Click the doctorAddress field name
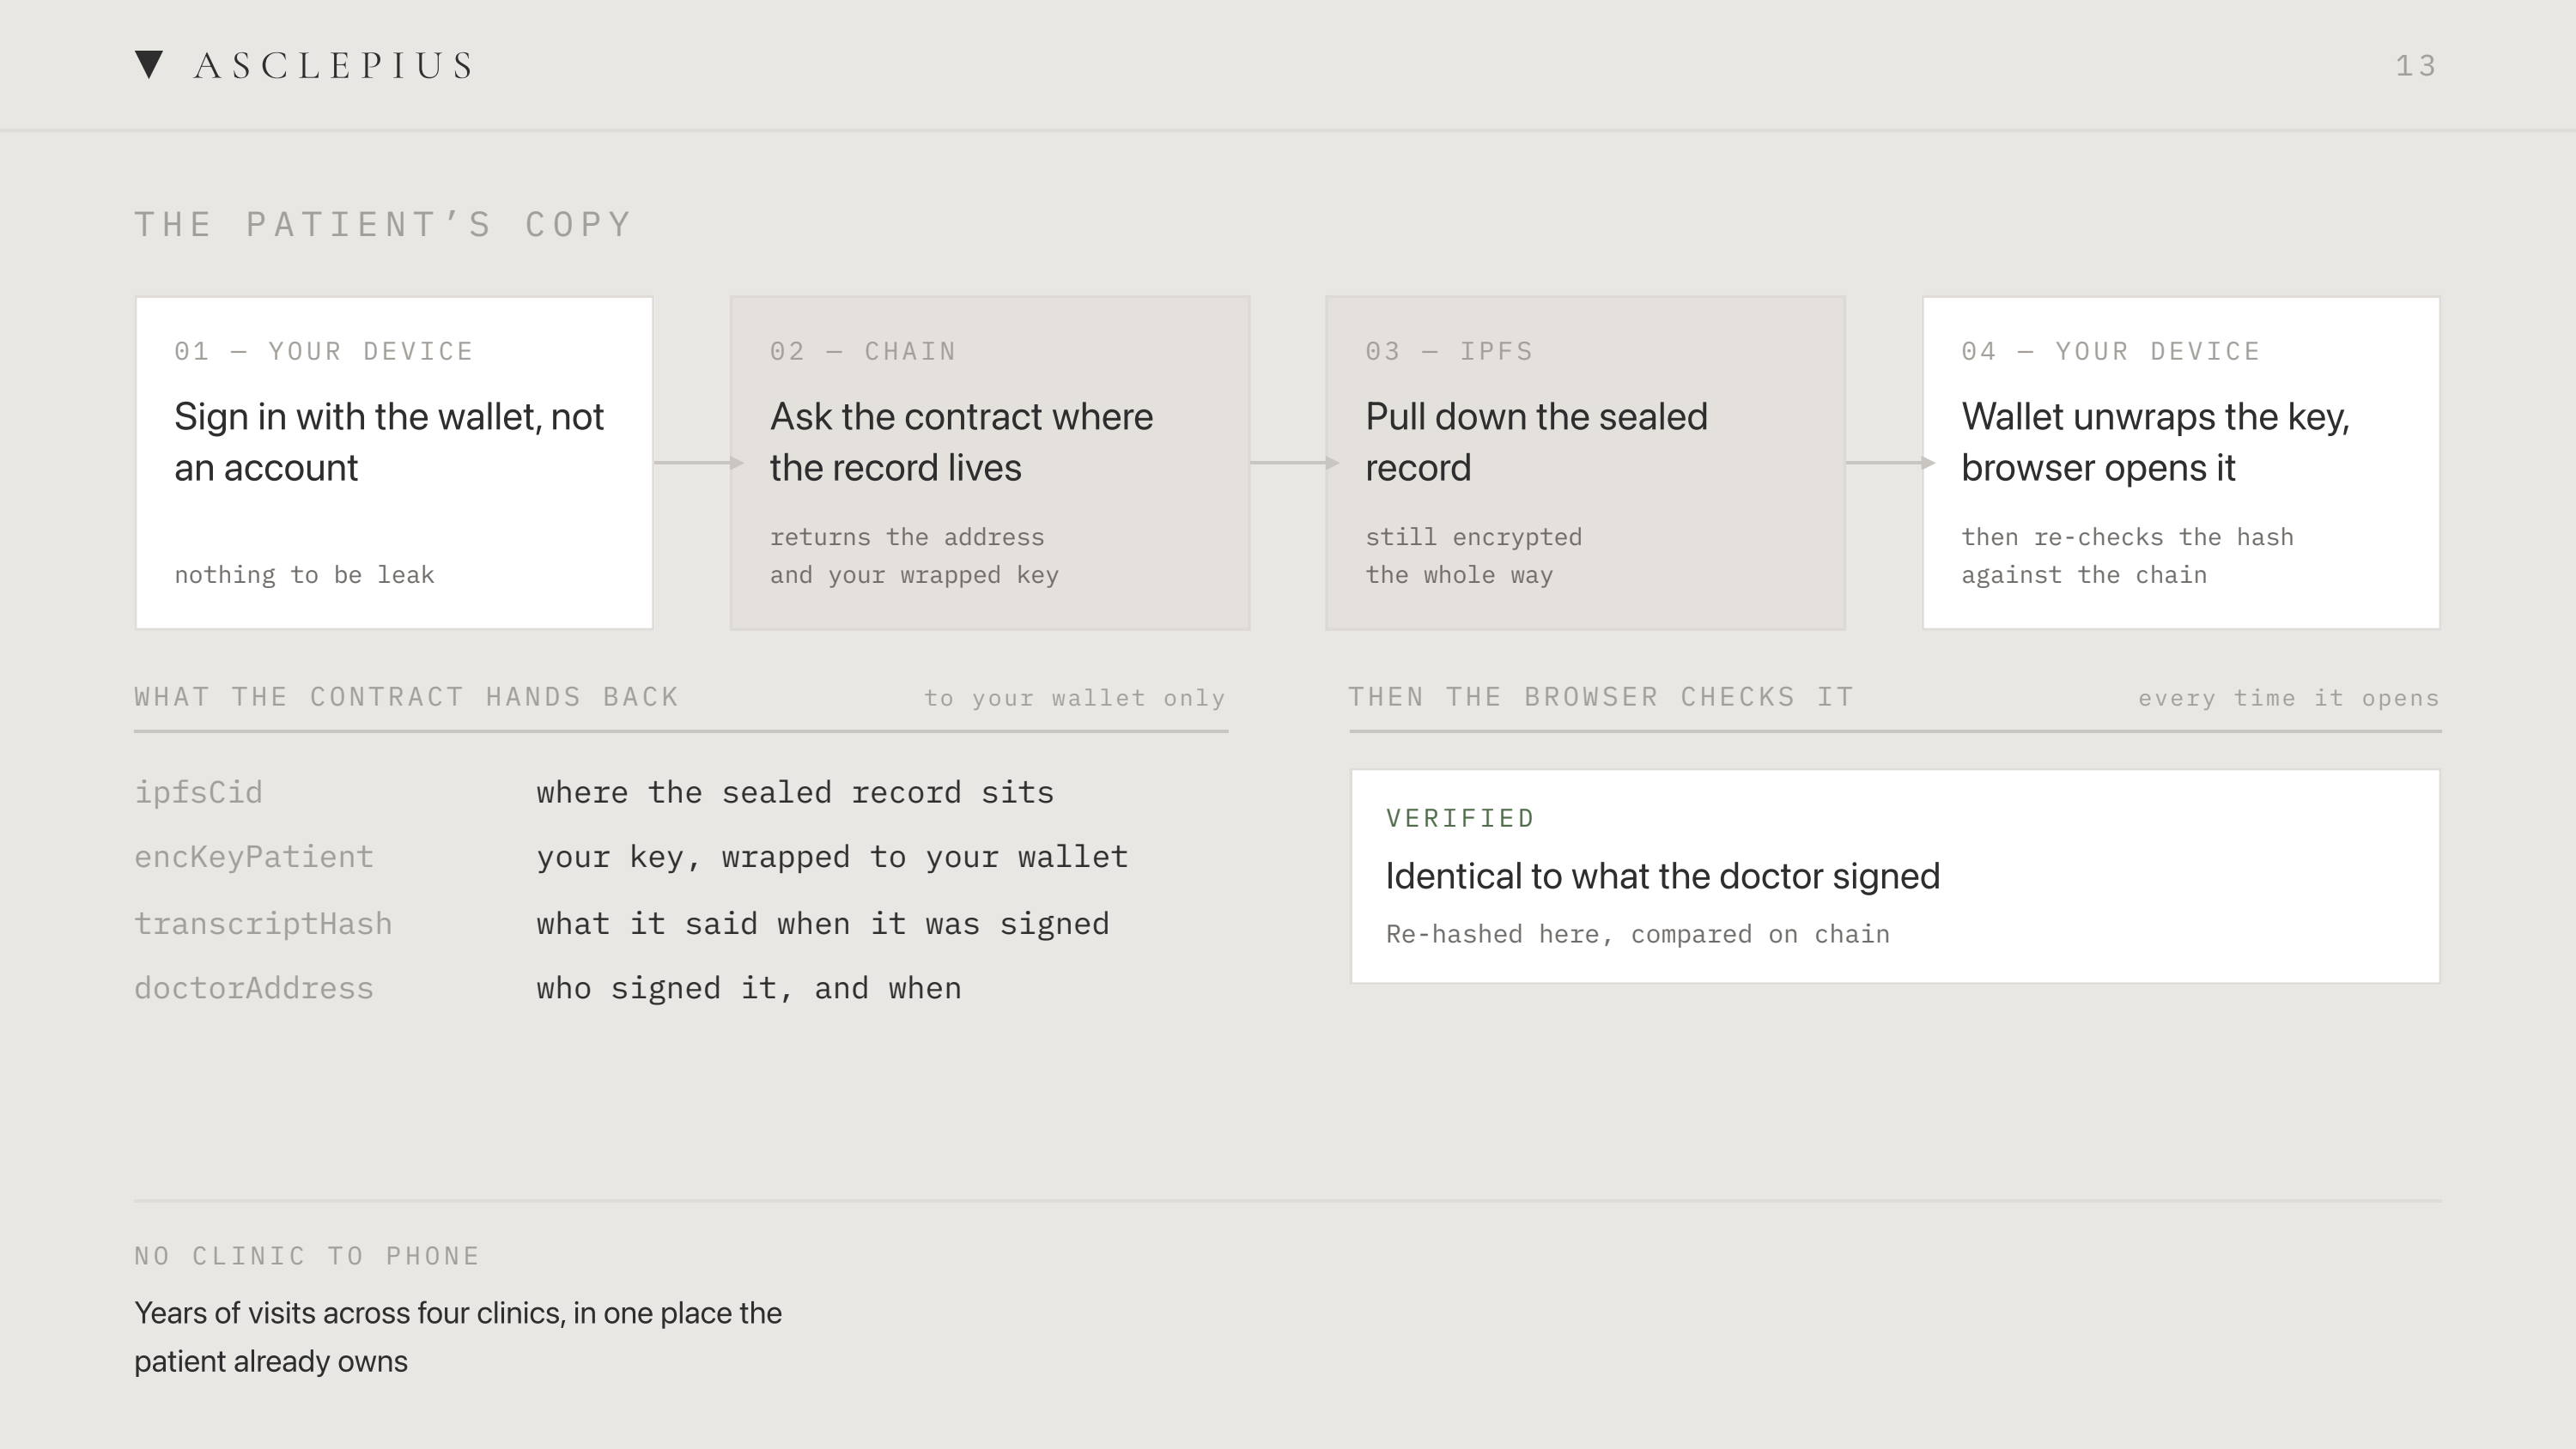The image size is (2576, 1449). 254,988
